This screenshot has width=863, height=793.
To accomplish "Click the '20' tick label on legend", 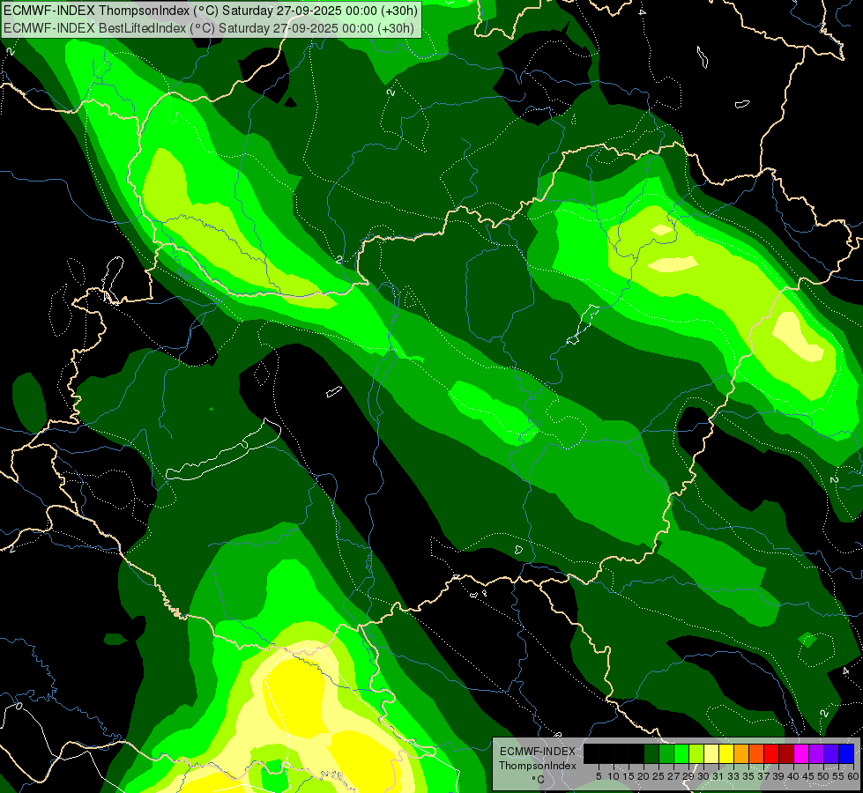I will coord(644,776).
